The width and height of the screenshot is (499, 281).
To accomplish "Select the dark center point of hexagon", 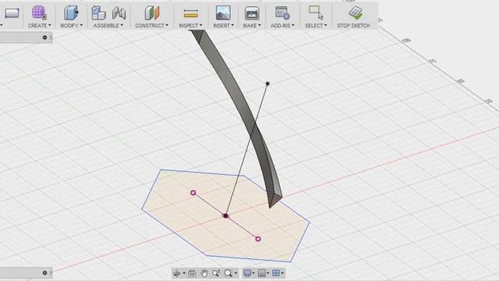I will (x=225, y=216).
